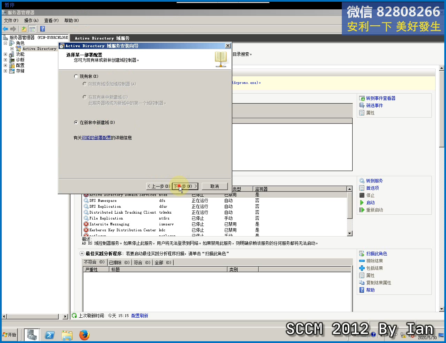446x343 pixels.
Task: Collapse the 最佳实践分析程序 section chevron
Action: tap(82, 254)
